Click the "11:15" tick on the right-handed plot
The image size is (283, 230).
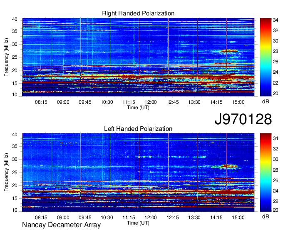(129, 102)
